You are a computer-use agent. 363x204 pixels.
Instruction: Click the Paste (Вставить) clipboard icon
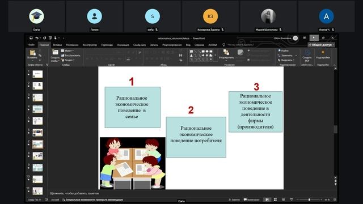pyautogui.click(x=32, y=53)
